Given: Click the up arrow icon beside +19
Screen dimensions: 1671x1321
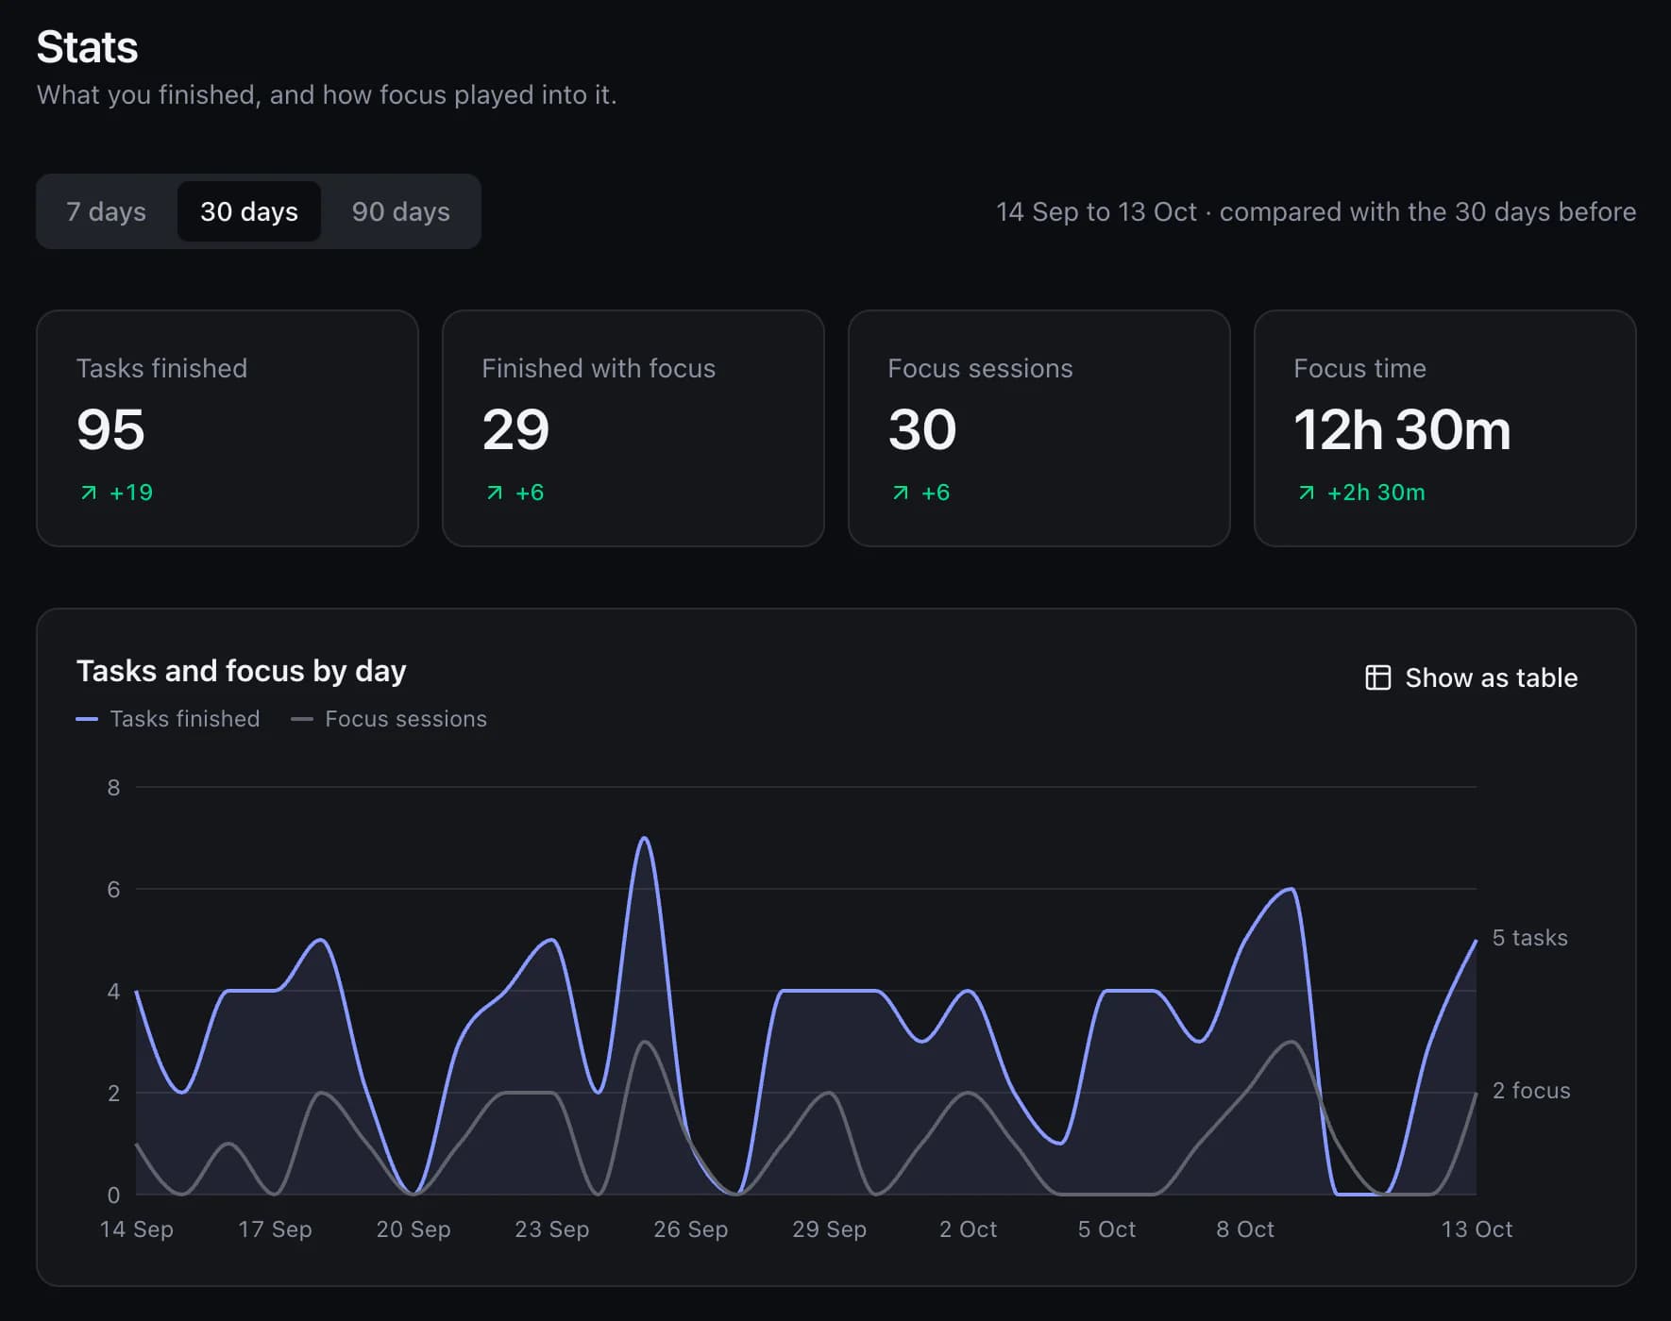Looking at the screenshot, I should (89, 493).
